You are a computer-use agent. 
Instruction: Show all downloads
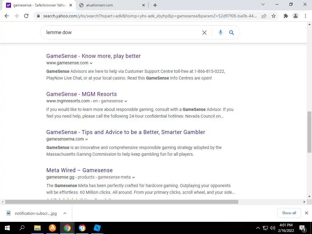[x=289, y=213]
